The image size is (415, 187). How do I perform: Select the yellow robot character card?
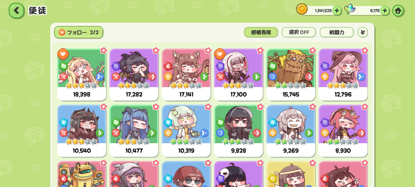click(x=82, y=174)
